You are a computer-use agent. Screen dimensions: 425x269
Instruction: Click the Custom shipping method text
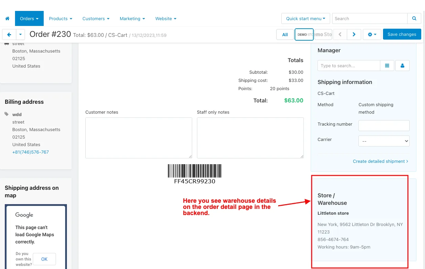[376, 108]
